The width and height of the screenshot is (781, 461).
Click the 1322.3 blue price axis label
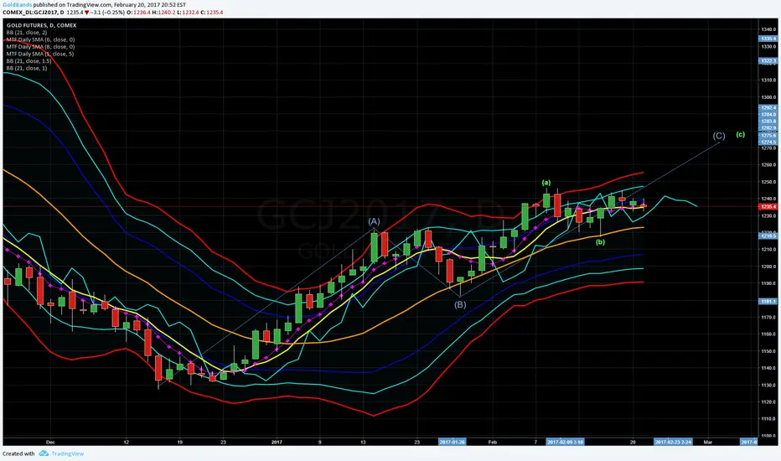(x=768, y=61)
